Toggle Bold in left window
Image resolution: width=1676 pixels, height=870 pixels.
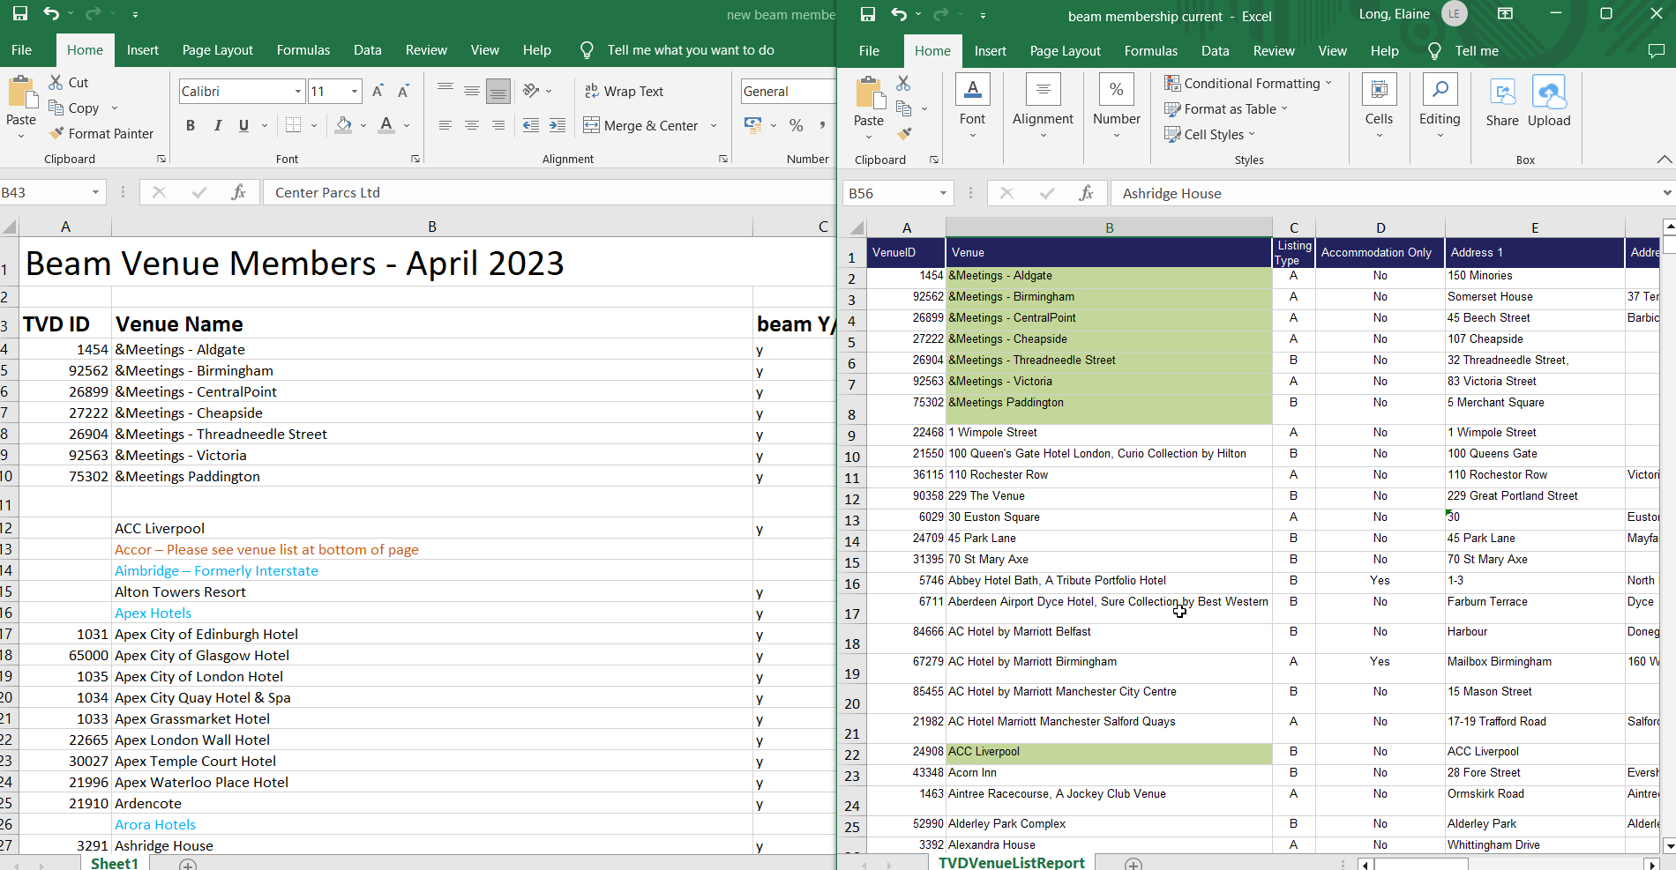(191, 125)
